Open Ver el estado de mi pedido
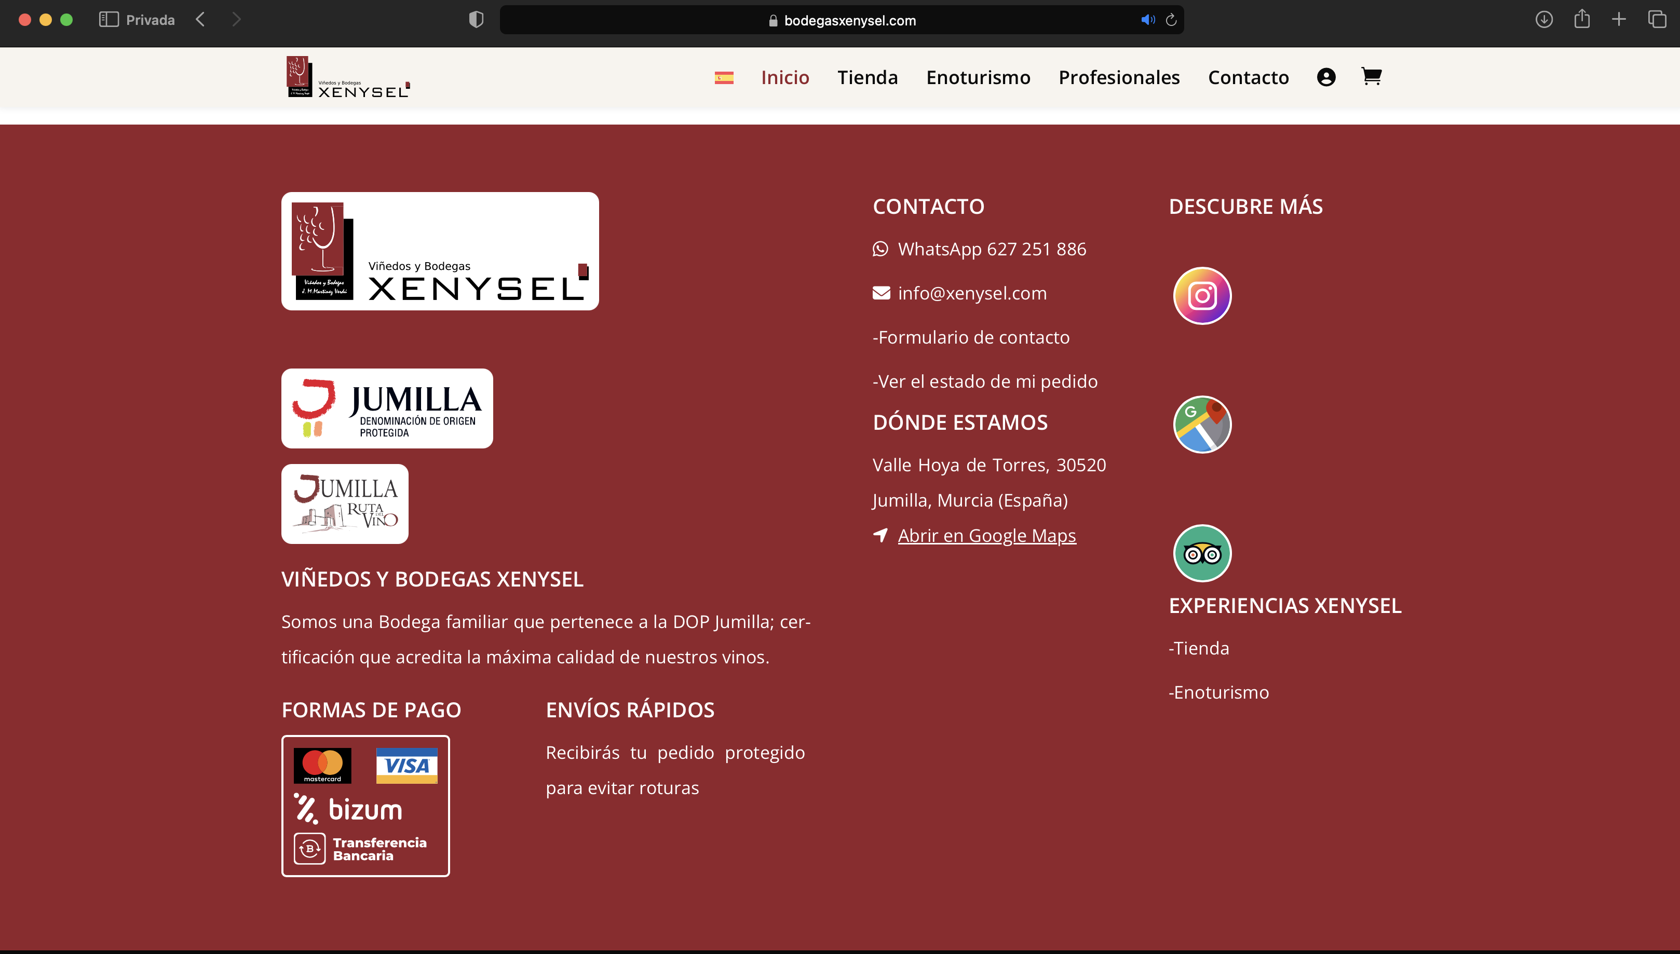The image size is (1680, 954). point(985,381)
